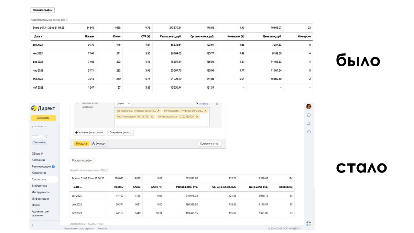Remove the МК Гинекология (91716723) tag
Viewport: 414px width, 233px height.
click(x=152, y=116)
